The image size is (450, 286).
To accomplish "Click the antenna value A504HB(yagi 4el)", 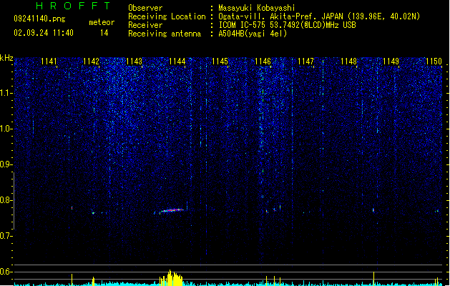I will click(253, 34).
